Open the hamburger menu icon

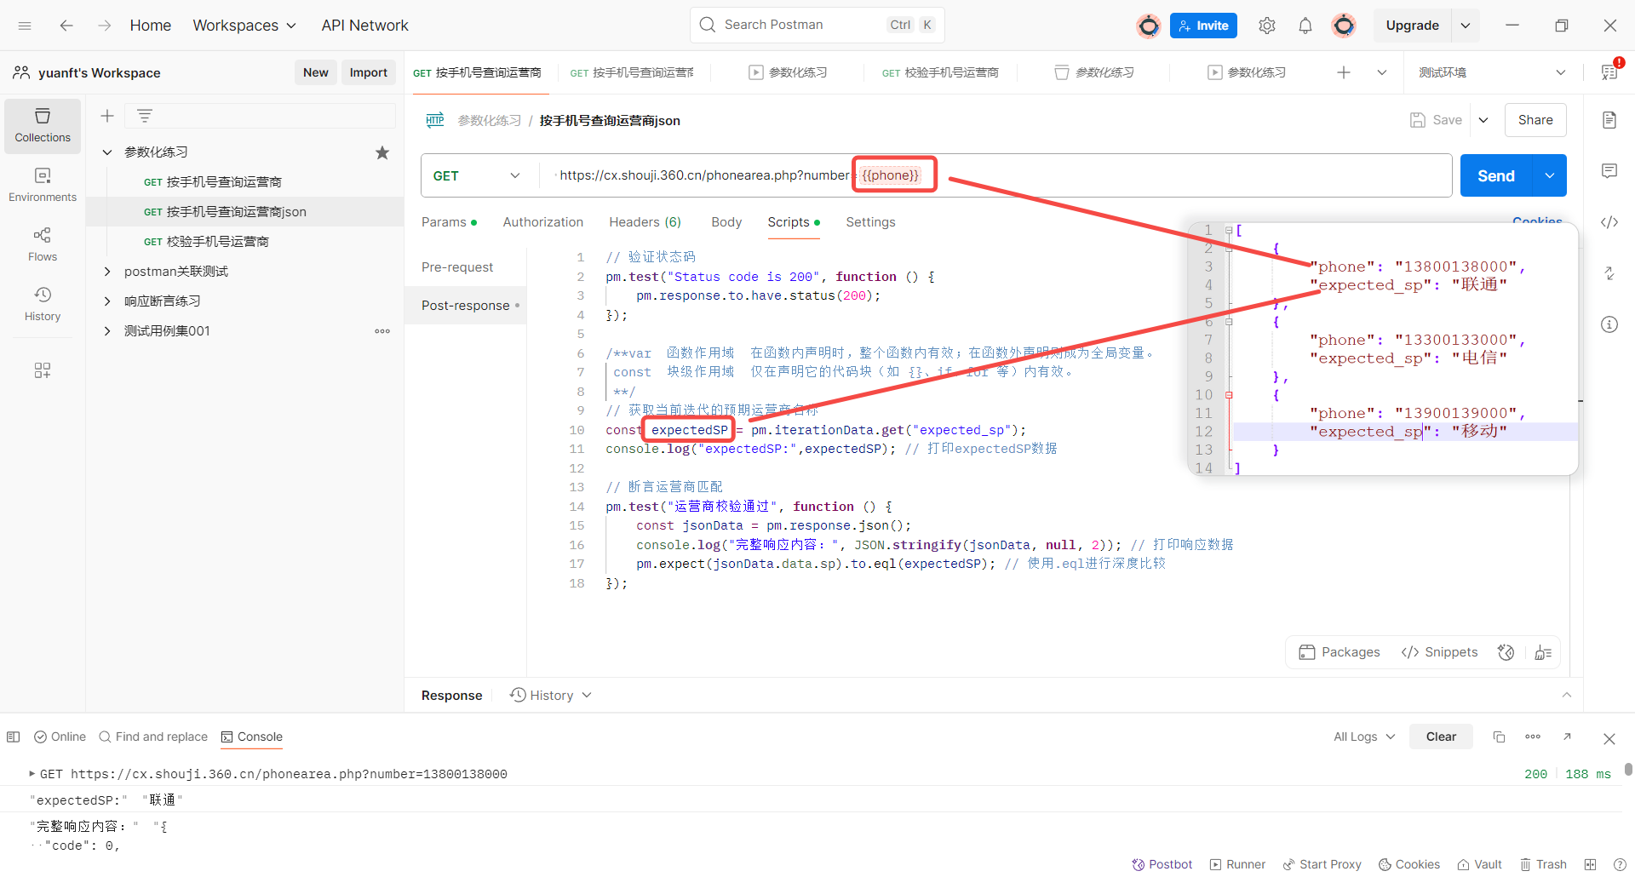[x=25, y=26]
